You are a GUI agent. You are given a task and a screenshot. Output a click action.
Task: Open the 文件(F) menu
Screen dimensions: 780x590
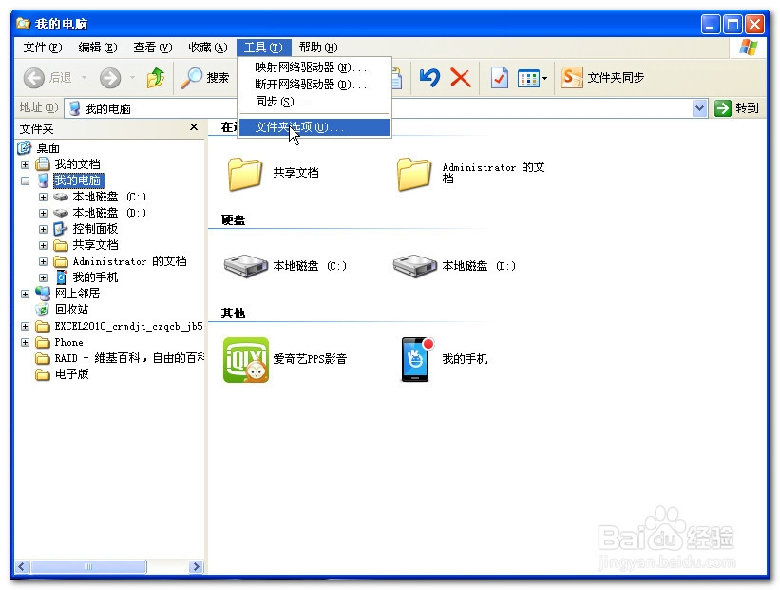coord(43,48)
